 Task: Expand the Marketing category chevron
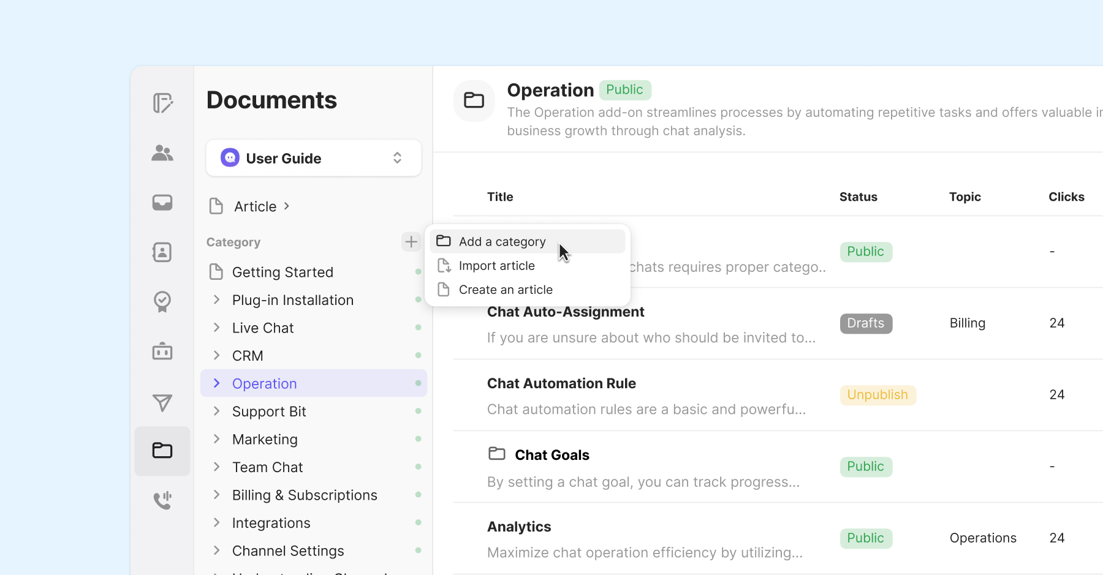click(216, 439)
